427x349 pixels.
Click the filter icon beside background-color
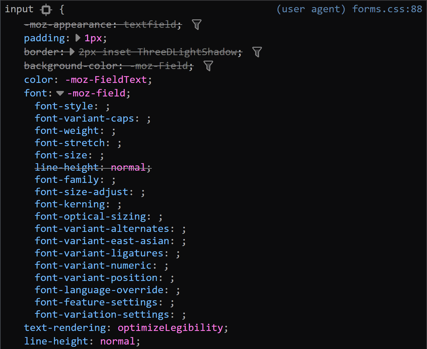tap(208, 66)
